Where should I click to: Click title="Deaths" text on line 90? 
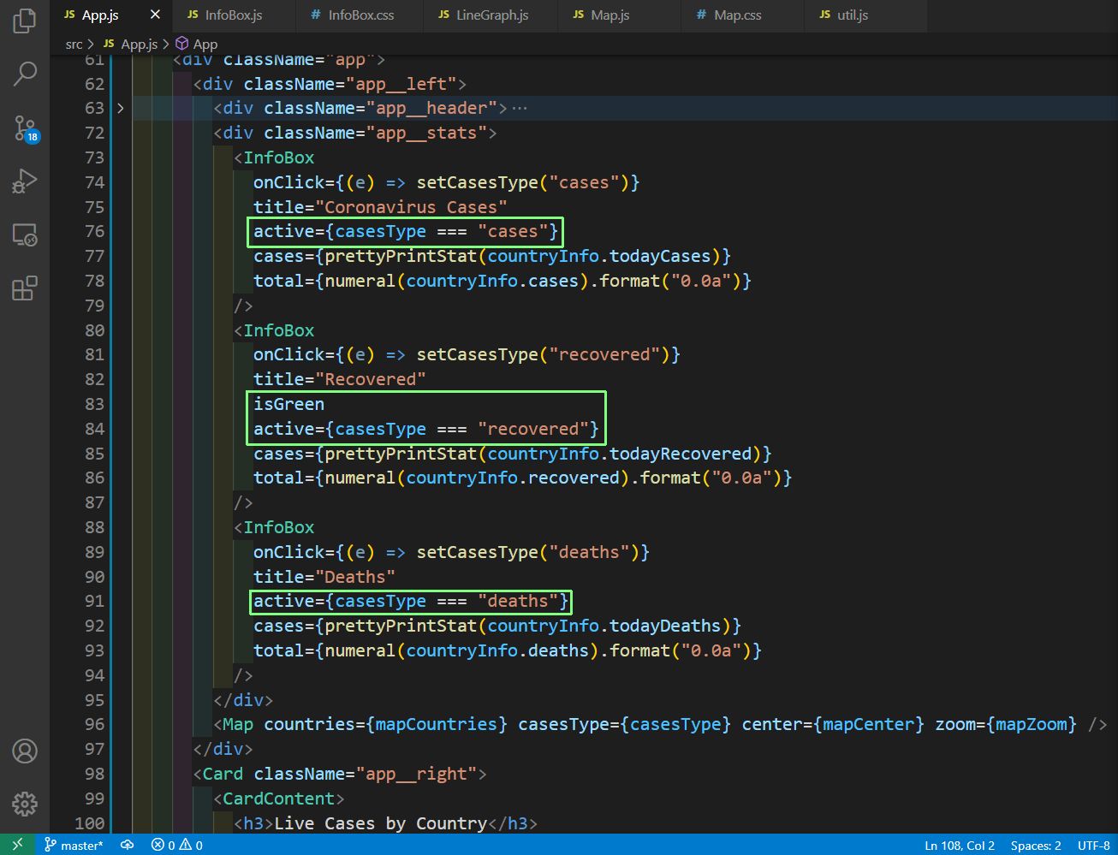[x=324, y=577]
